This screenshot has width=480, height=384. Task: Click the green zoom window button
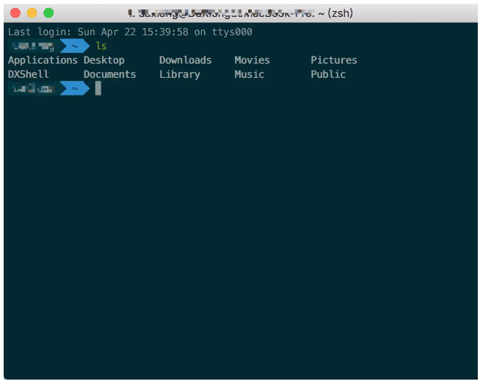click(48, 13)
